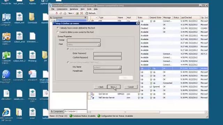Click the Owner text field

84,40
